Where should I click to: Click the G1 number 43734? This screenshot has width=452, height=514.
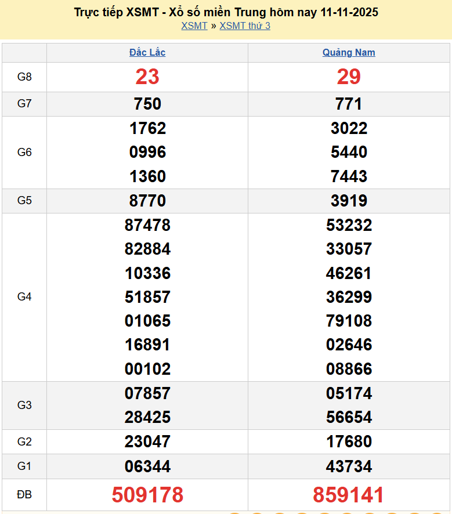coord(349,466)
